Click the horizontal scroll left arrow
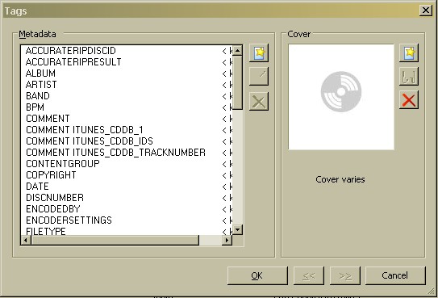The height and width of the screenshot is (298, 438). click(x=27, y=240)
